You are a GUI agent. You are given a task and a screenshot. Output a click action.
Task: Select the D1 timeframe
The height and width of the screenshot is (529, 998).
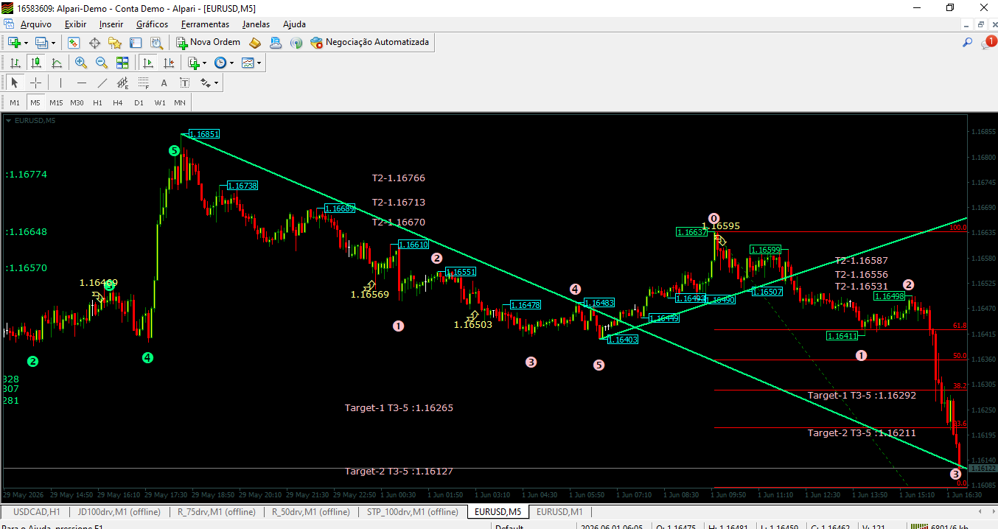coord(139,102)
